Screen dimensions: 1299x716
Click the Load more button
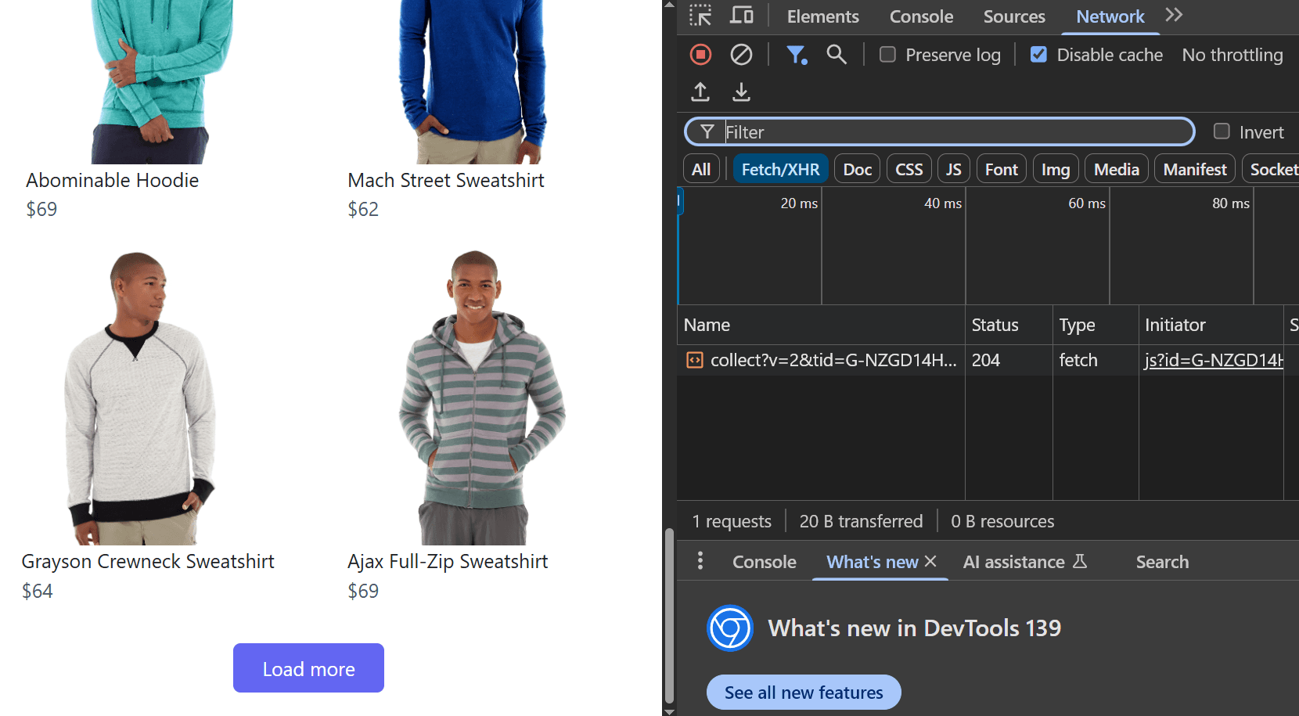308,668
